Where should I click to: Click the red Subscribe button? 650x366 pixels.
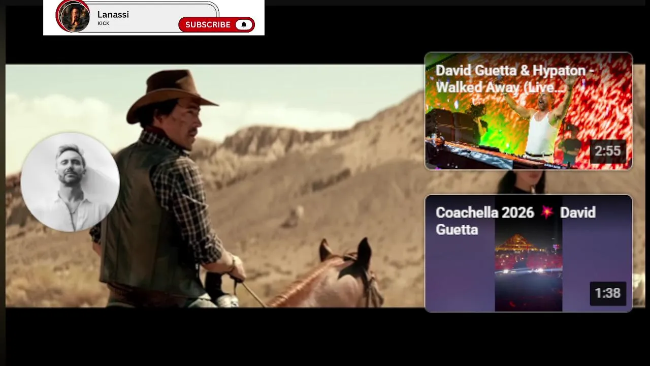tap(216, 24)
